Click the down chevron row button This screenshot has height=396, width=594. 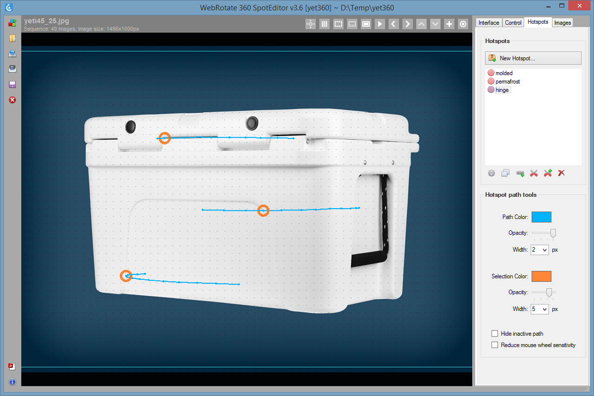(435, 24)
